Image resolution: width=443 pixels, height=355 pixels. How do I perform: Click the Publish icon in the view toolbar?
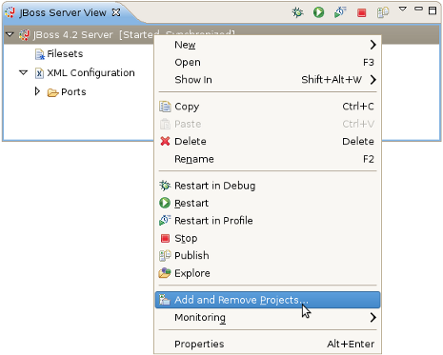coord(383,12)
